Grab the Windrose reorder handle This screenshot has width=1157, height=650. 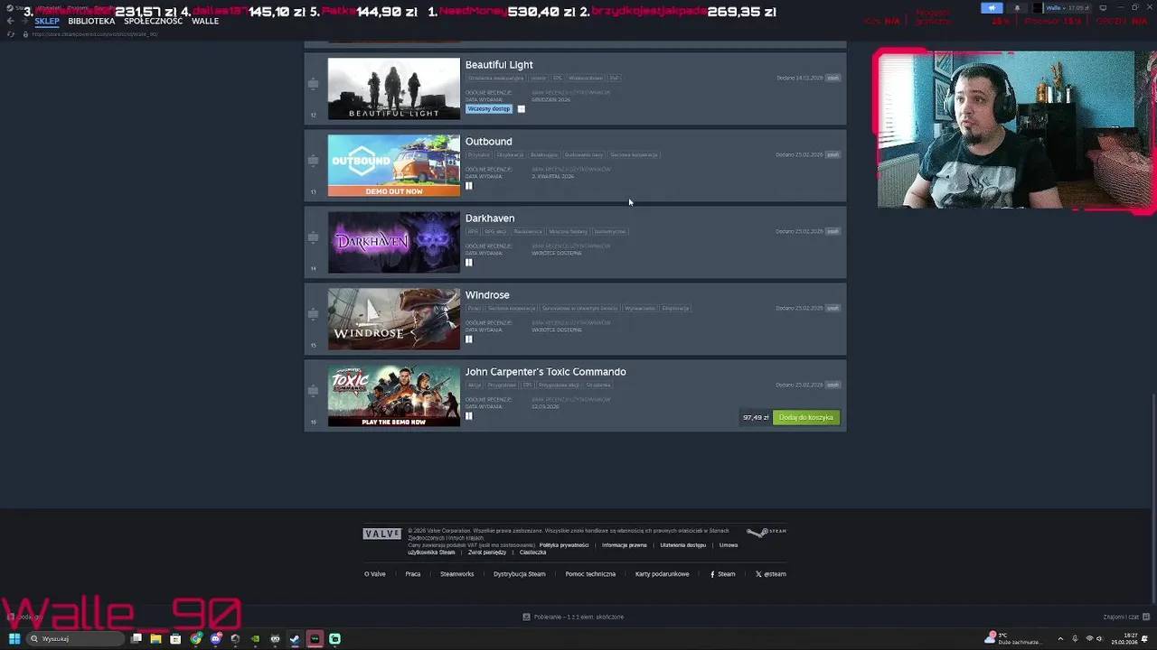point(313,314)
